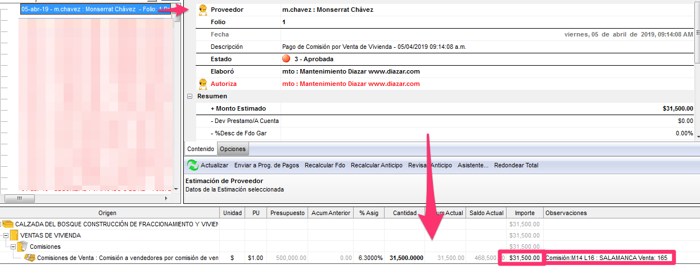Click Recalcular Fdo in toolbar
The image size is (700, 269).
pos(324,165)
